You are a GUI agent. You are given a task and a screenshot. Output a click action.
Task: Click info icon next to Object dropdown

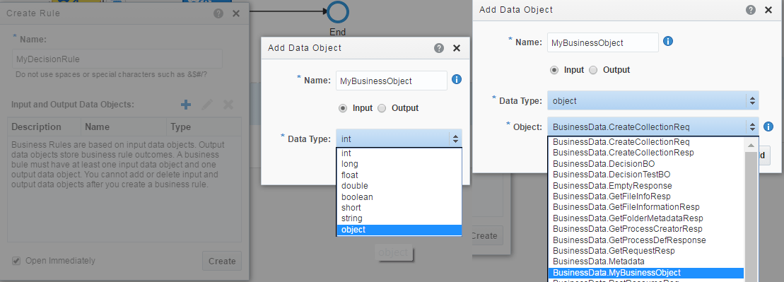coord(768,127)
